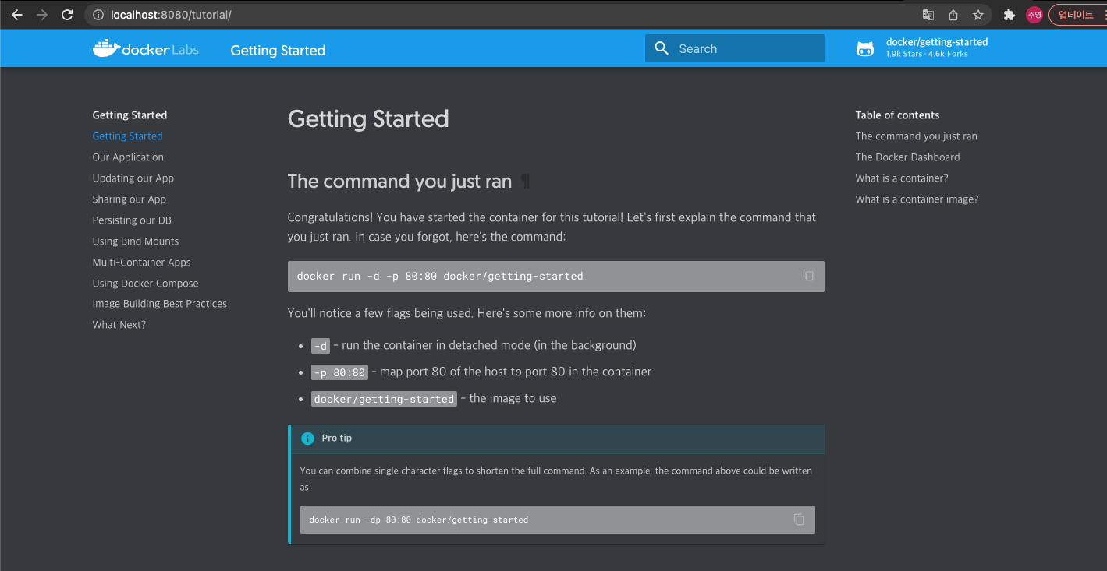Open Our Application page
The height and width of the screenshot is (571, 1107).
pos(128,157)
